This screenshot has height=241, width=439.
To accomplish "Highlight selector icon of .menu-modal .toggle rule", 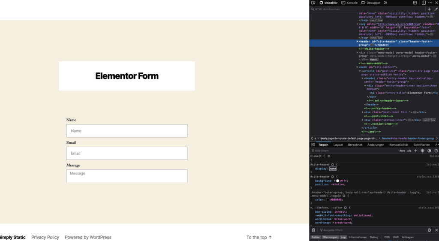I will pos(344,196).
